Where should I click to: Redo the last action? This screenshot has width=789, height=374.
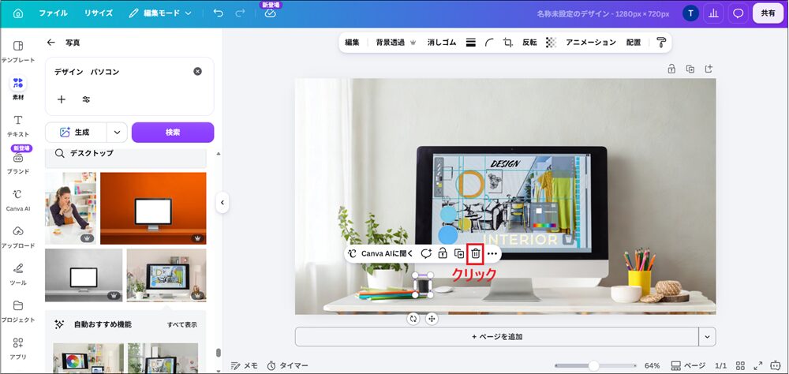point(241,13)
